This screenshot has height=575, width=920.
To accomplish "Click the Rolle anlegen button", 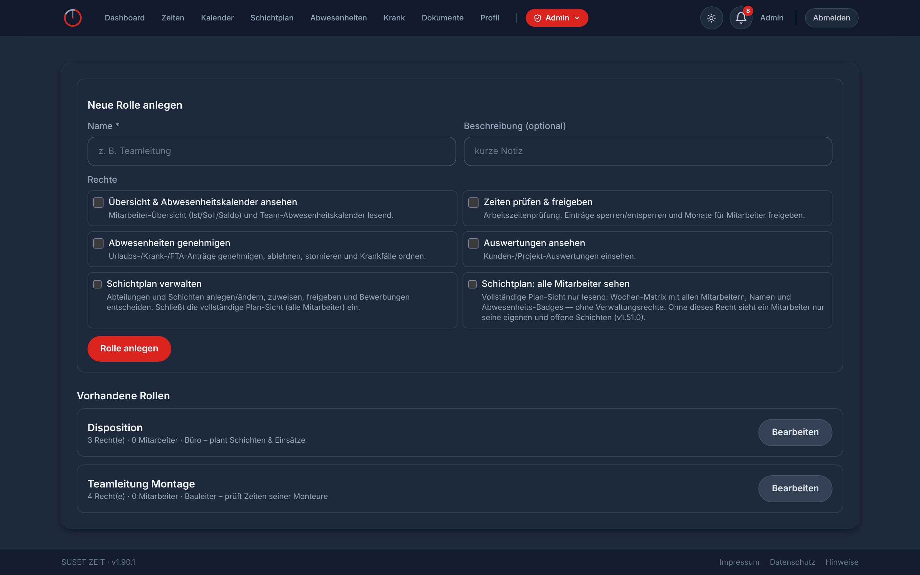I will (x=129, y=349).
